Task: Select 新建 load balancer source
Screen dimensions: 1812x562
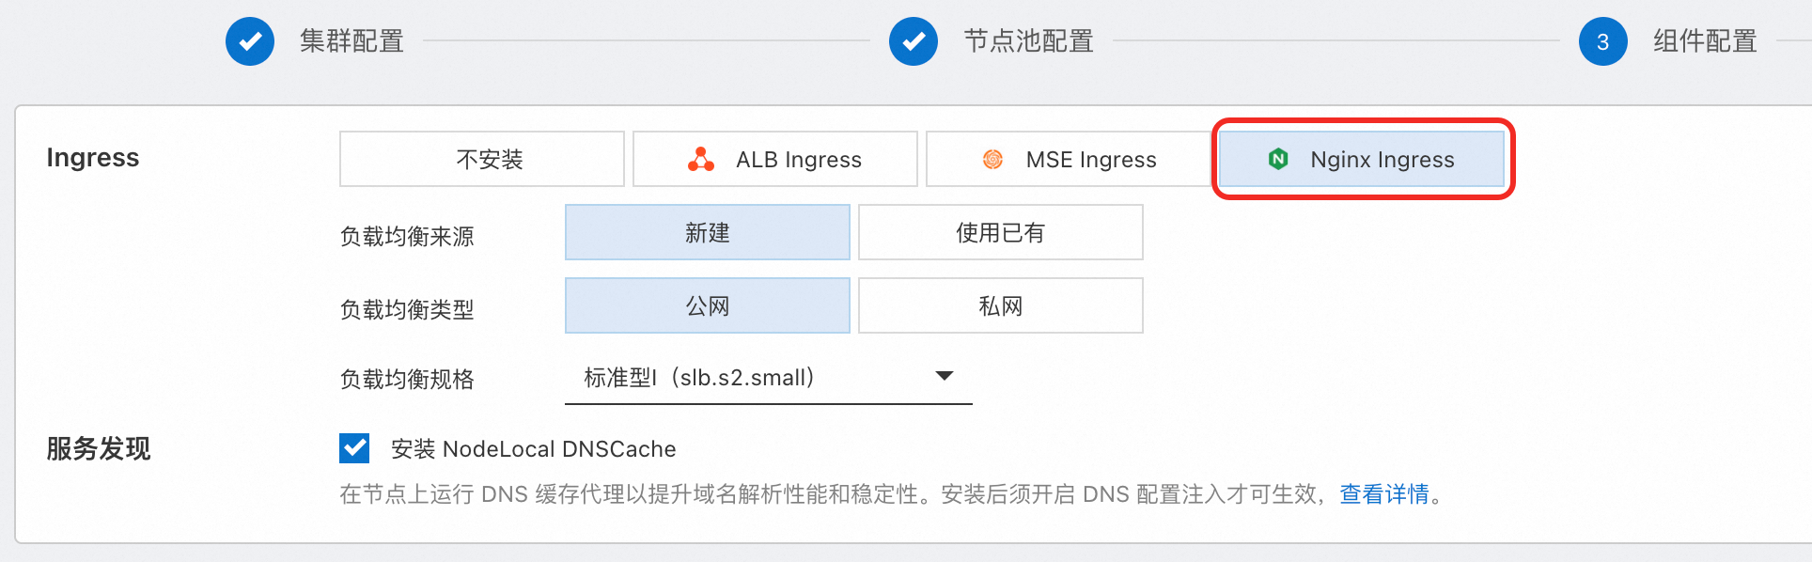Action: click(708, 232)
